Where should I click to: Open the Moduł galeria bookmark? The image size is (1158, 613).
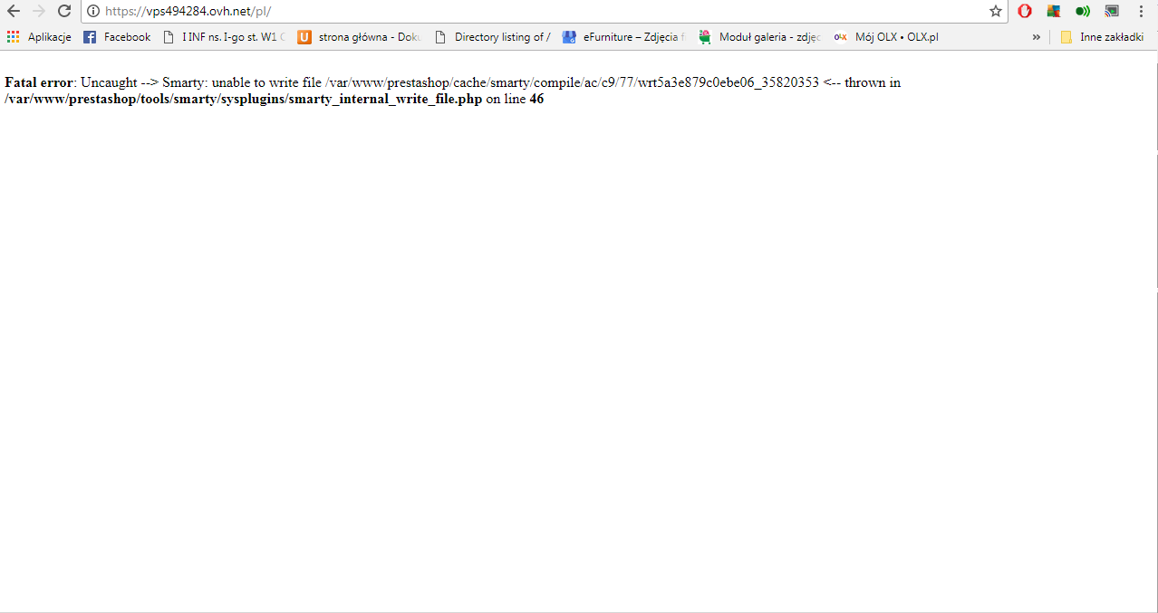tap(760, 37)
